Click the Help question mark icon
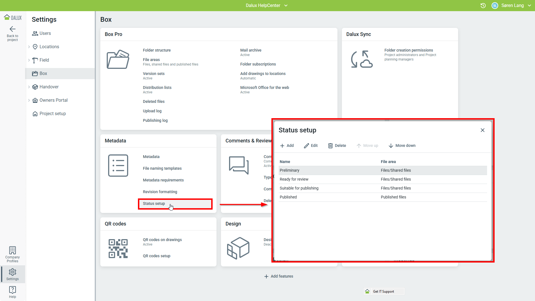This screenshot has width=535, height=301. pyautogui.click(x=13, y=290)
